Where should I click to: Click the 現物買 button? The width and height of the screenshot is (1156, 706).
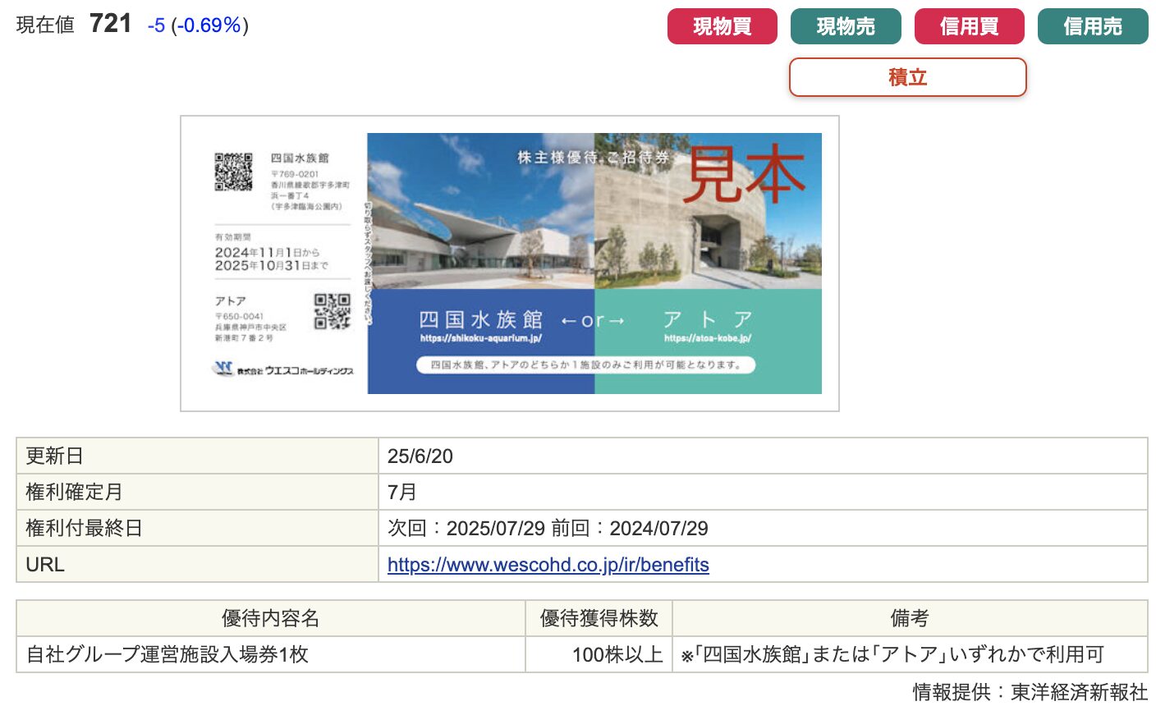click(x=722, y=26)
